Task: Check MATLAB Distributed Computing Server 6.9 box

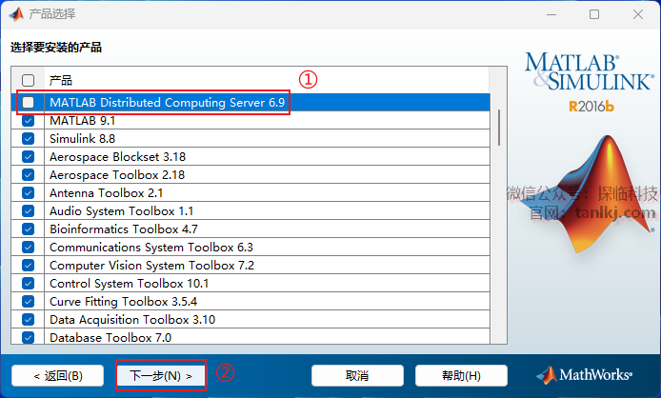Action: coord(28,103)
